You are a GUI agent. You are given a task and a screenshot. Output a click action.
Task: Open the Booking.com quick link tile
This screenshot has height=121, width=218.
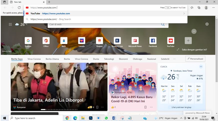pos(117,41)
